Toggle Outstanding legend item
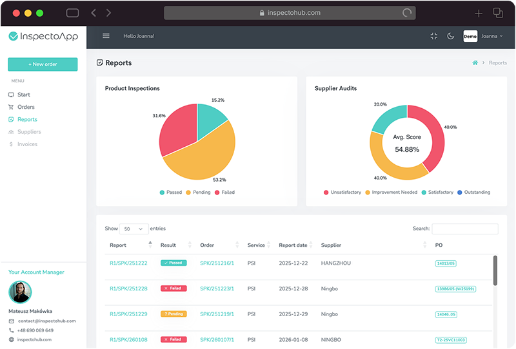Viewport: 516px width, 349px height. pyautogui.click(x=474, y=193)
